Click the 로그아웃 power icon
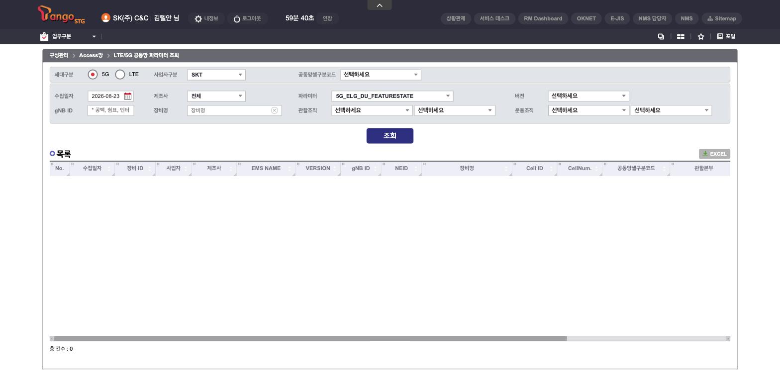 coord(237,19)
